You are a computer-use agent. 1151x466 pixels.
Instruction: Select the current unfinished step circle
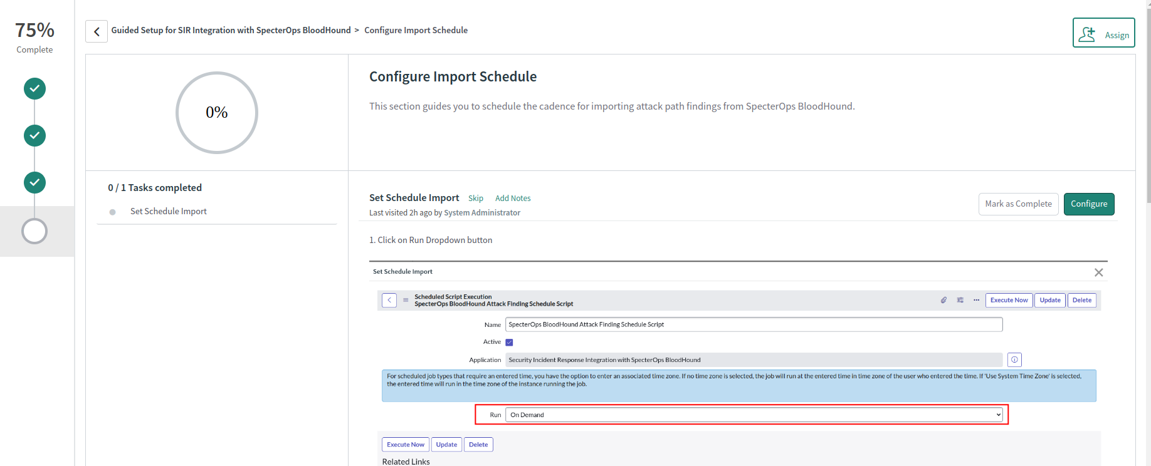tap(34, 231)
